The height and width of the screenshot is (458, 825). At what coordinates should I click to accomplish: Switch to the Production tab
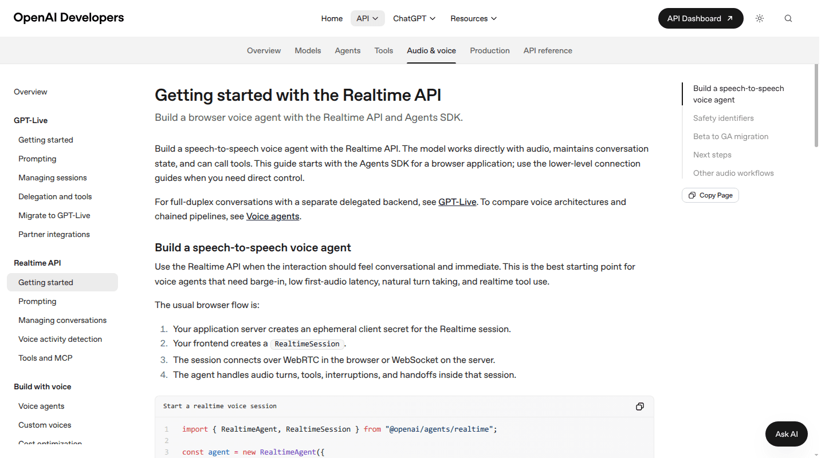(x=490, y=50)
